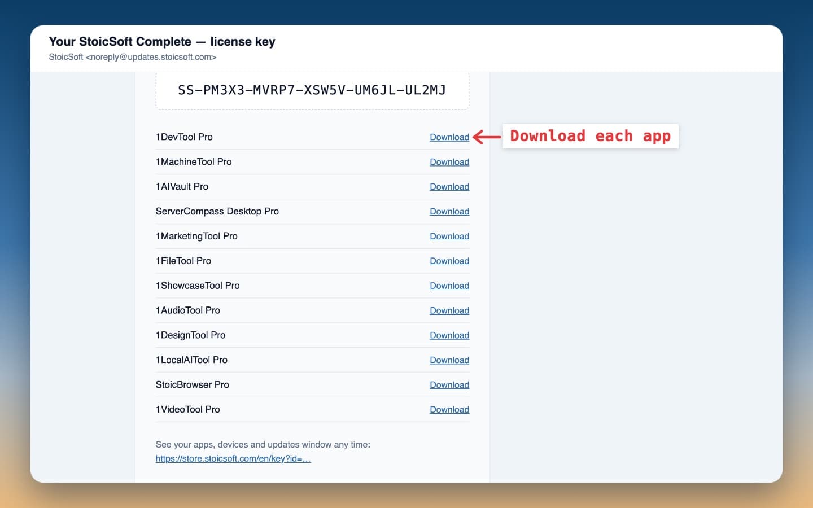Download 1DesignTool Pro
The width and height of the screenshot is (813, 508).
coord(449,336)
